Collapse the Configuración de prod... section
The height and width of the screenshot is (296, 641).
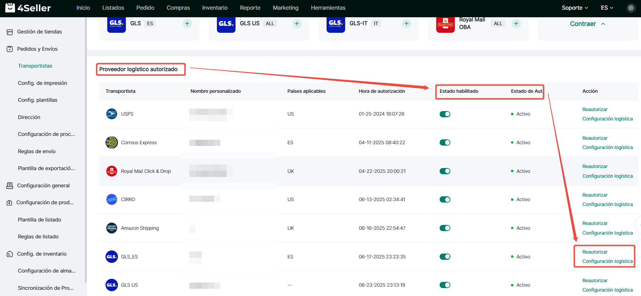tap(45, 203)
